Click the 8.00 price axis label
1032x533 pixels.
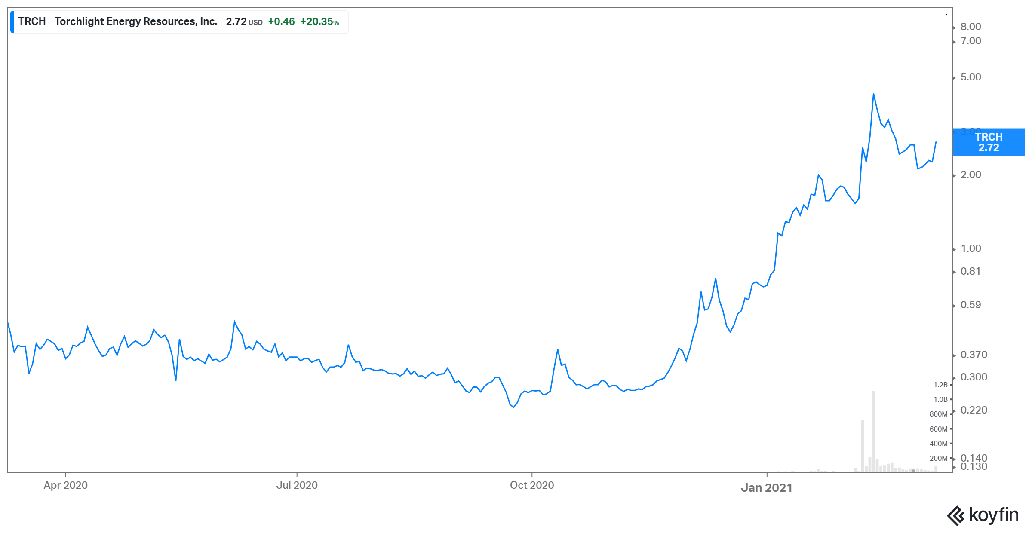[x=971, y=27]
